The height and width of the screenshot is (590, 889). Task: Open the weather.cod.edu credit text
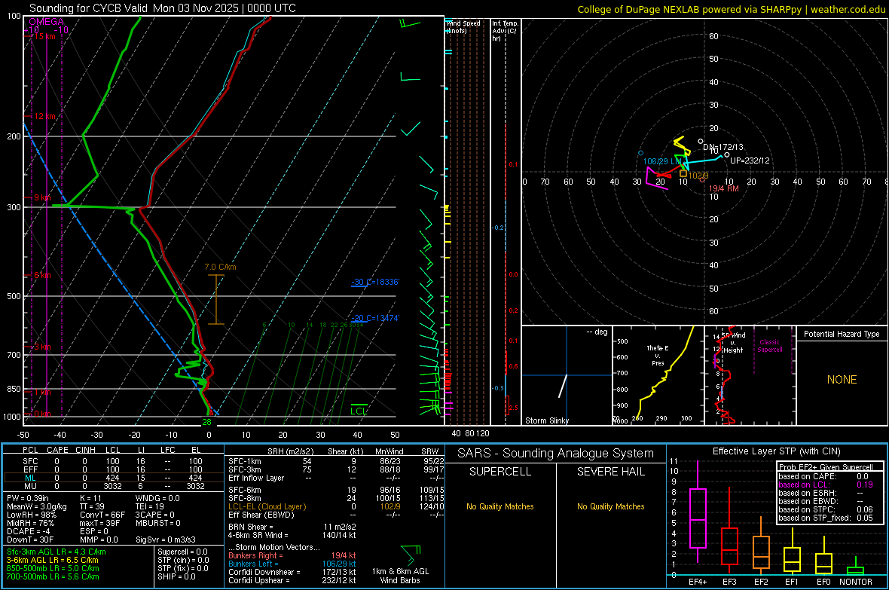(732, 9)
